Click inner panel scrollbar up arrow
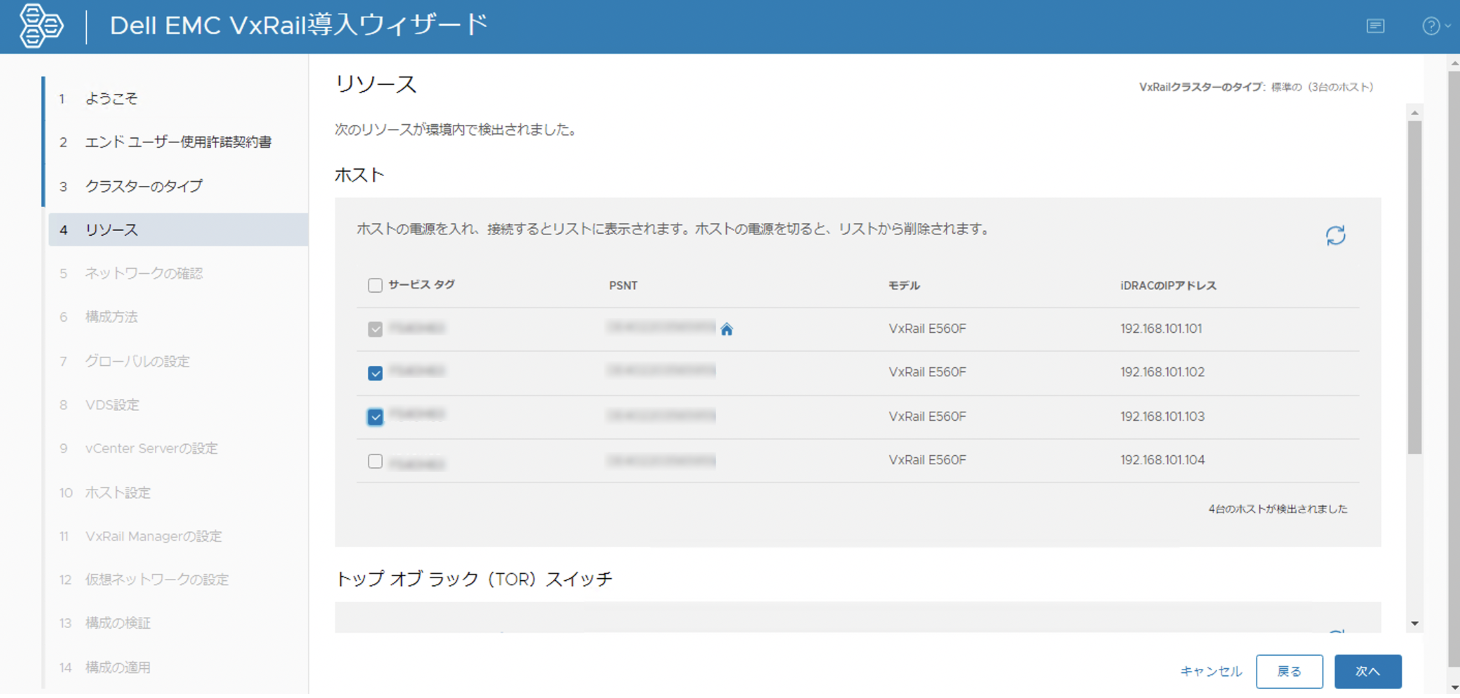 coord(1415,113)
